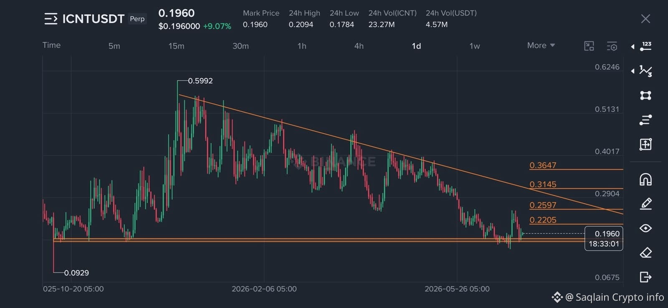The image size is (668, 308).
Task: Click the last price 0.1960 header
Action: point(176,13)
